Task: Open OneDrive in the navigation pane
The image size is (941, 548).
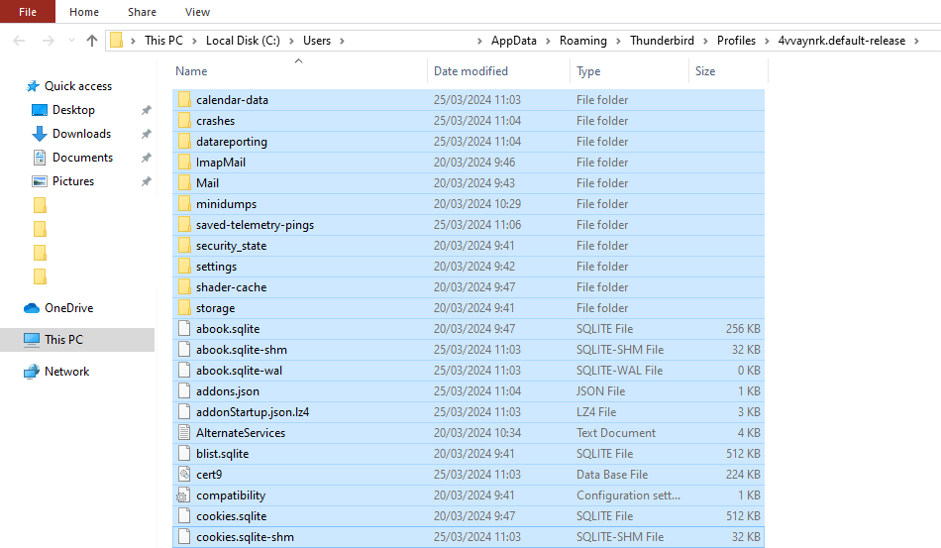Action: 68,308
